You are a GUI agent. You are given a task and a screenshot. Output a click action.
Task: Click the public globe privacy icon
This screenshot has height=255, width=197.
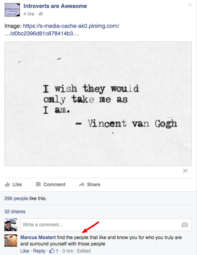41,14
